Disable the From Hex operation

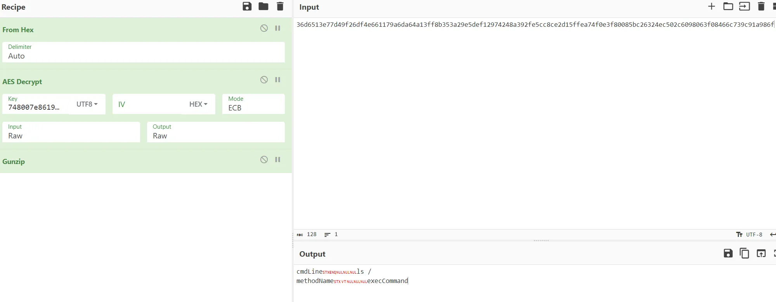pos(264,28)
